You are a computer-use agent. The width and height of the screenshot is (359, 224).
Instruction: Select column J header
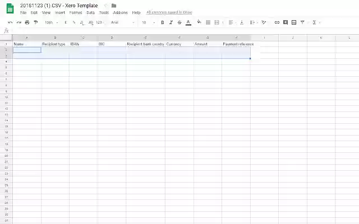click(293, 38)
